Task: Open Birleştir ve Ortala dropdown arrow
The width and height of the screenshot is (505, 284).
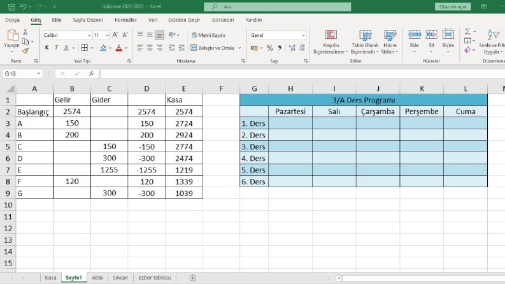Action: click(239, 48)
